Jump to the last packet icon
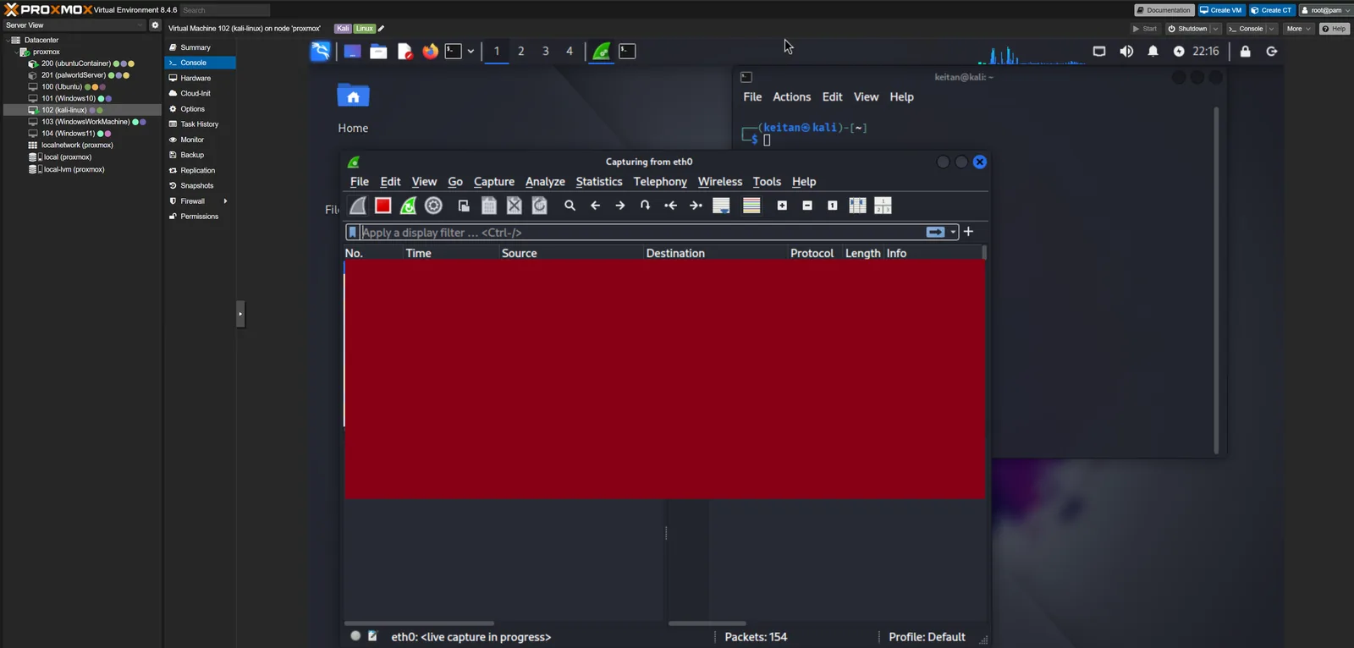The height and width of the screenshot is (648, 1354). (x=696, y=206)
